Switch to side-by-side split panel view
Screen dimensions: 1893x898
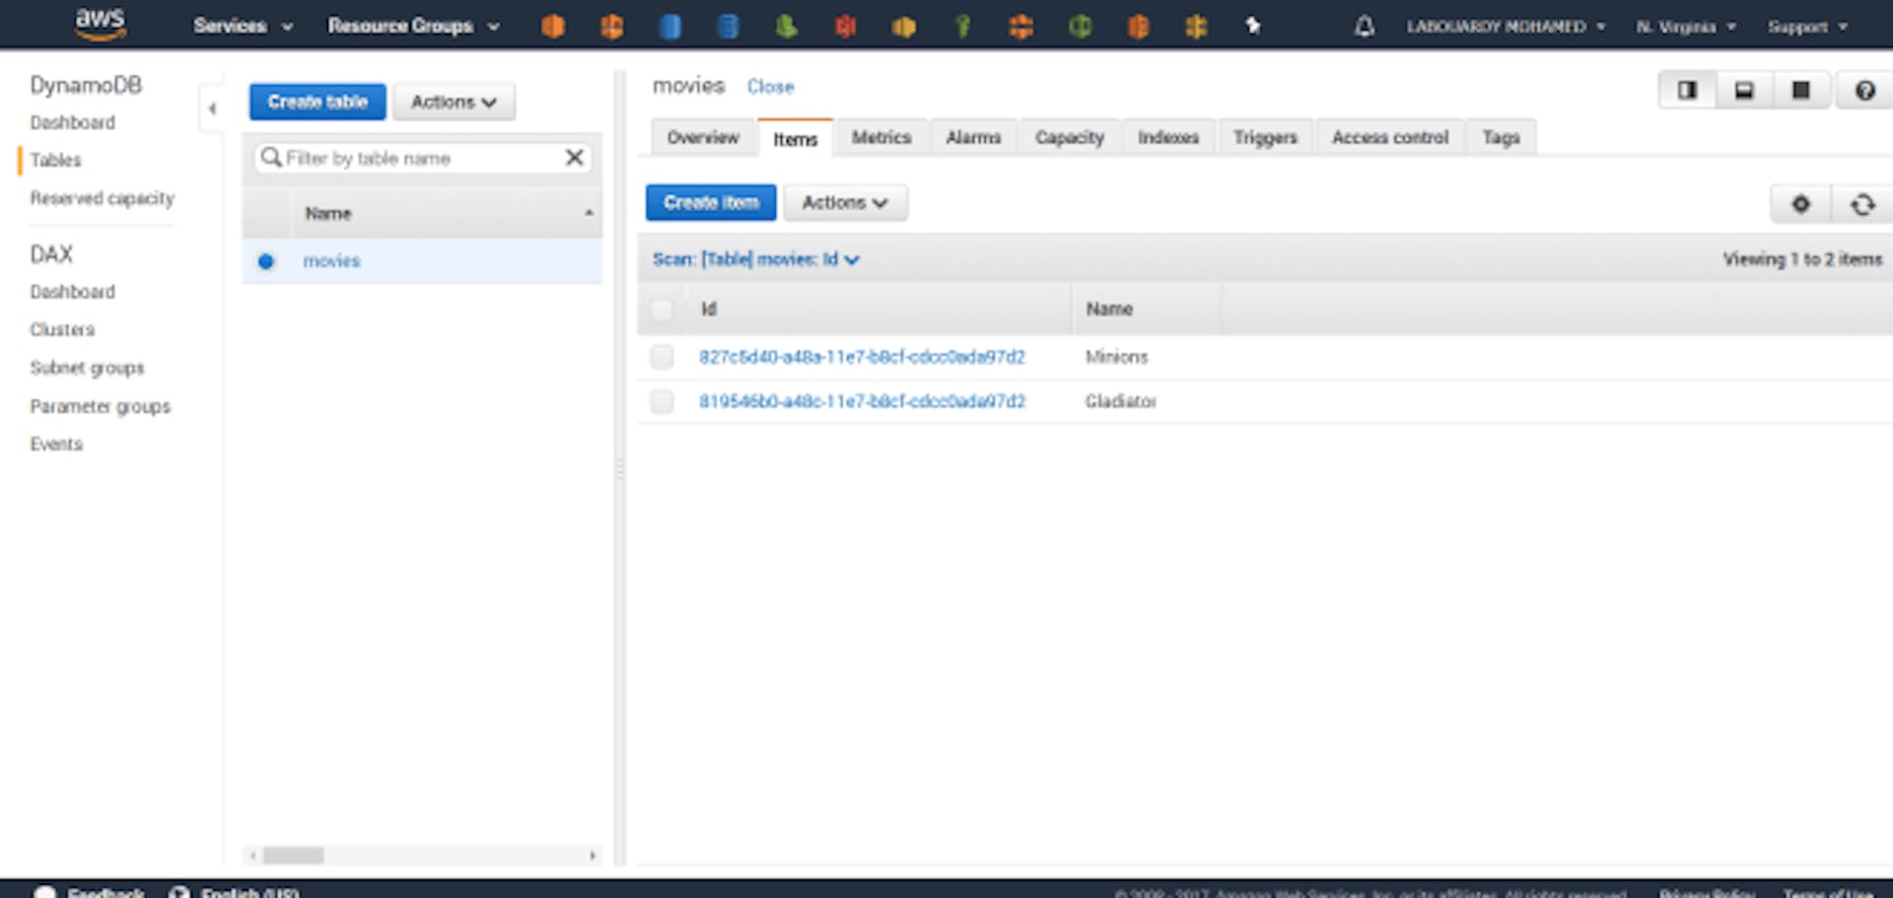1687,91
